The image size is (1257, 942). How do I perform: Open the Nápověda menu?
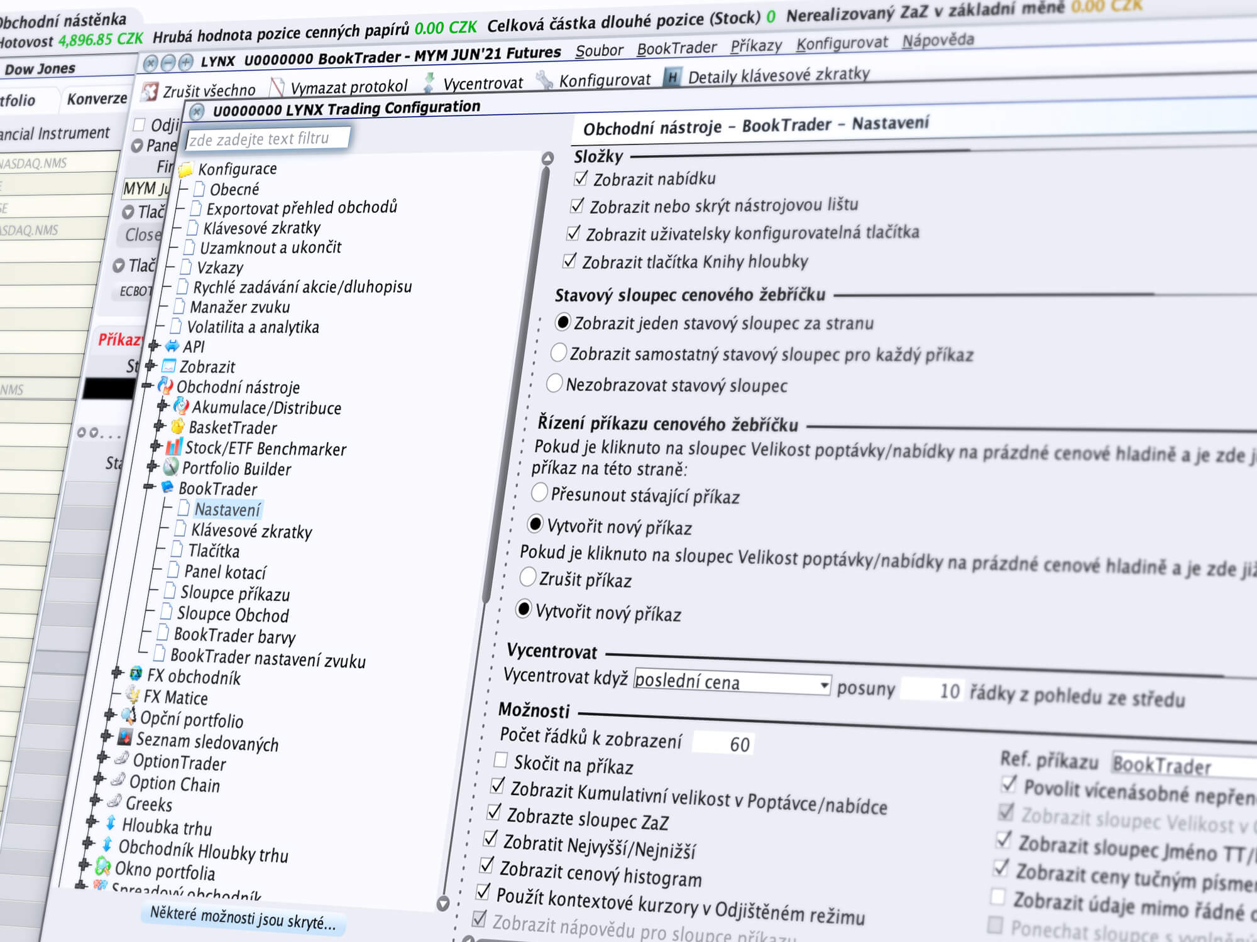pos(938,40)
